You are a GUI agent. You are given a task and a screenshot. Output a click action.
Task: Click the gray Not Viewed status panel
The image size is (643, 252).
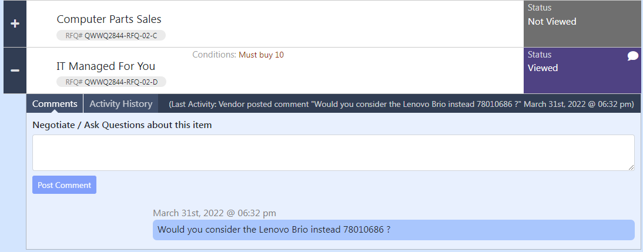582,23
